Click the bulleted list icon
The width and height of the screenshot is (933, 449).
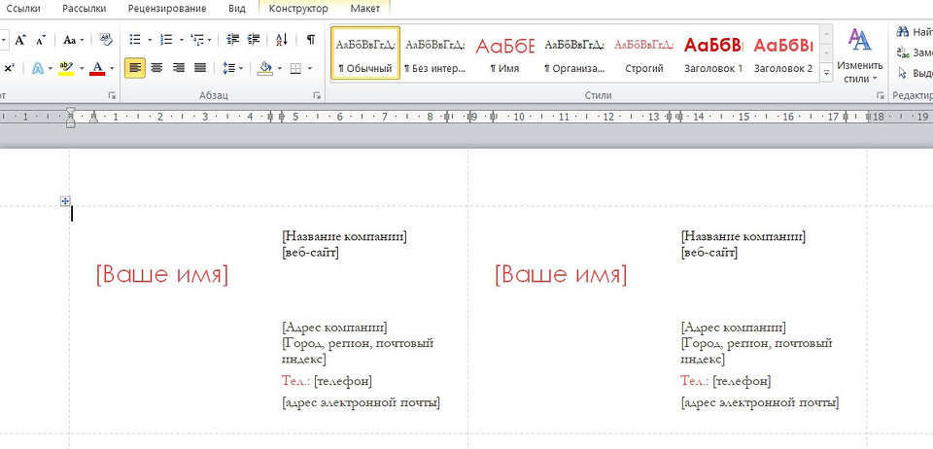[135, 40]
